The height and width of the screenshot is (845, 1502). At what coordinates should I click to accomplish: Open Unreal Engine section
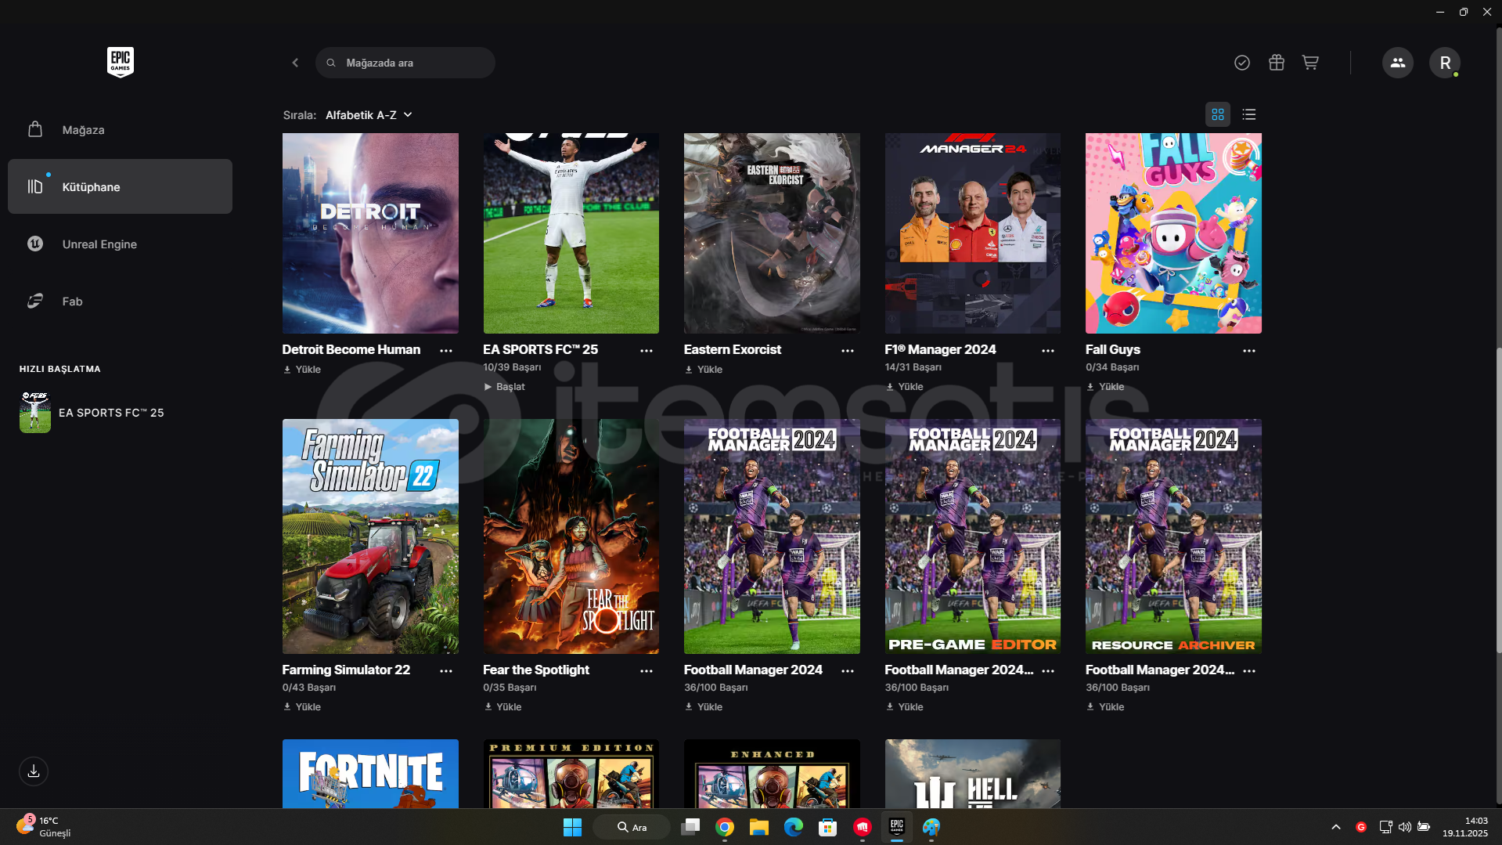(x=120, y=244)
